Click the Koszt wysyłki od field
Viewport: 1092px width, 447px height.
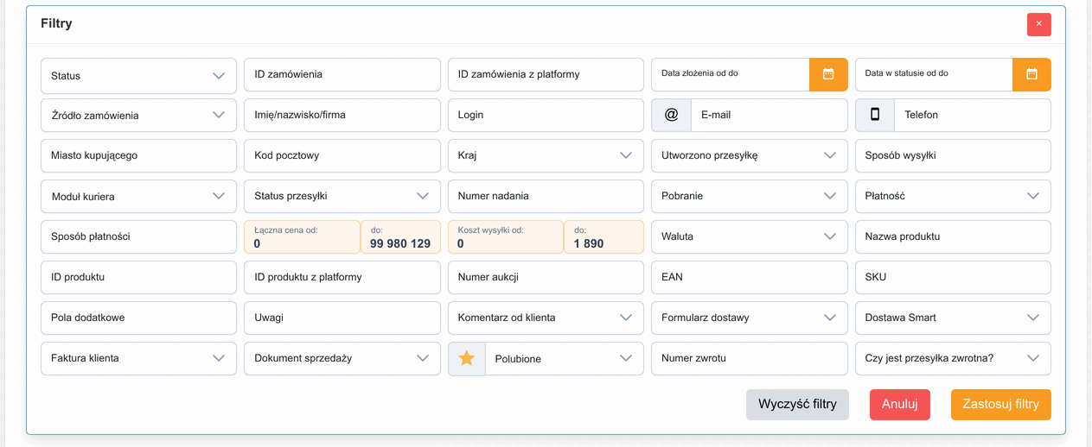(x=506, y=237)
